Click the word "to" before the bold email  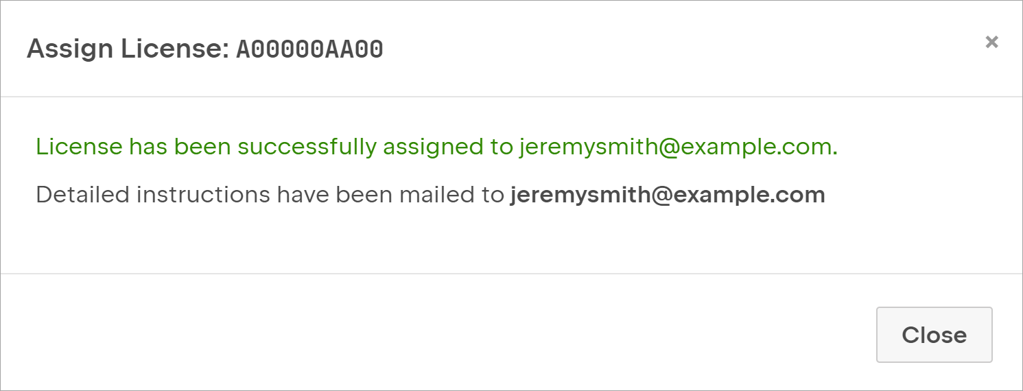click(494, 195)
